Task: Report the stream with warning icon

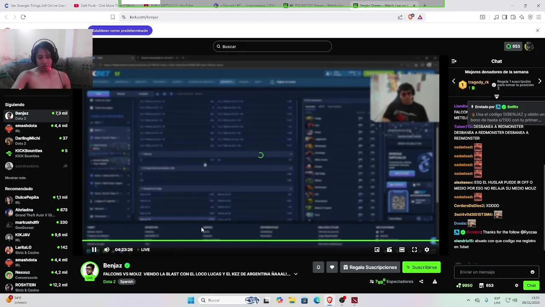Action: click(435, 281)
